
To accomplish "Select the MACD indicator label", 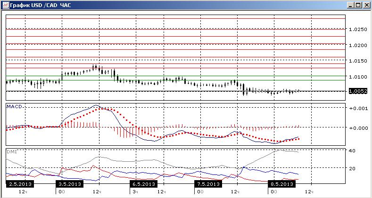I will [x=14, y=107].
